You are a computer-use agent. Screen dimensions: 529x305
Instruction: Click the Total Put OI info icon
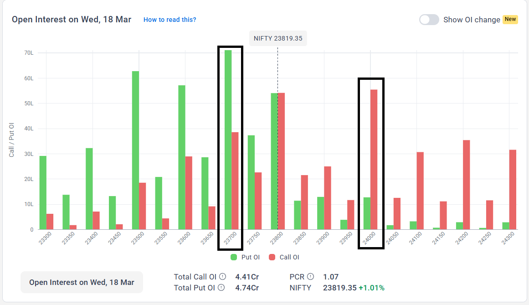tap(221, 288)
